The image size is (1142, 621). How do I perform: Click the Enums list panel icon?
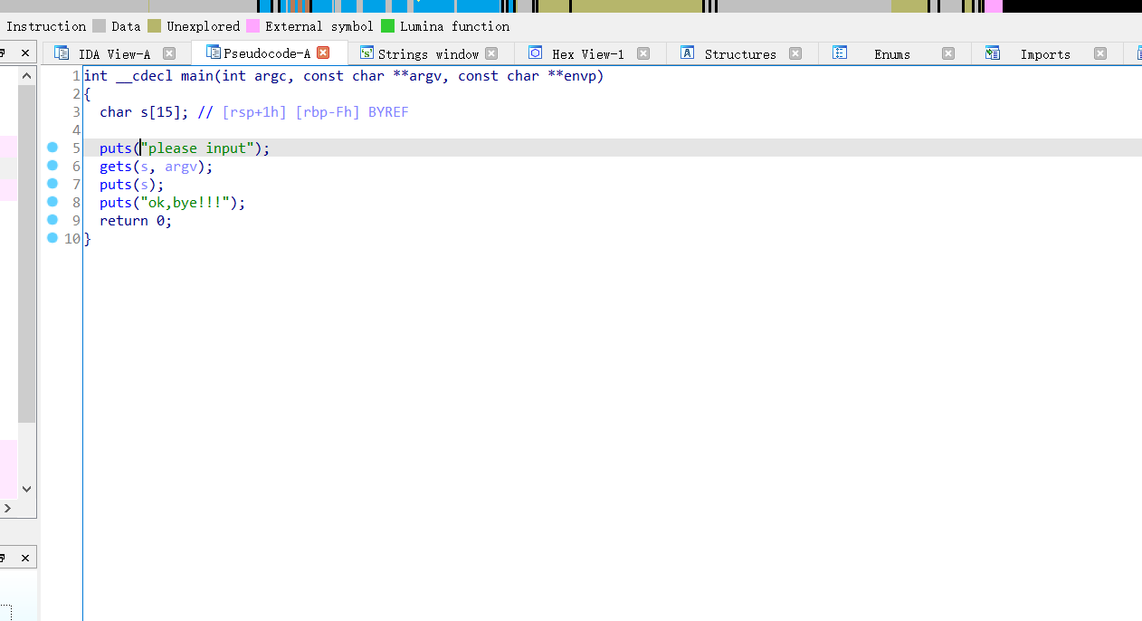pyautogui.click(x=840, y=53)
